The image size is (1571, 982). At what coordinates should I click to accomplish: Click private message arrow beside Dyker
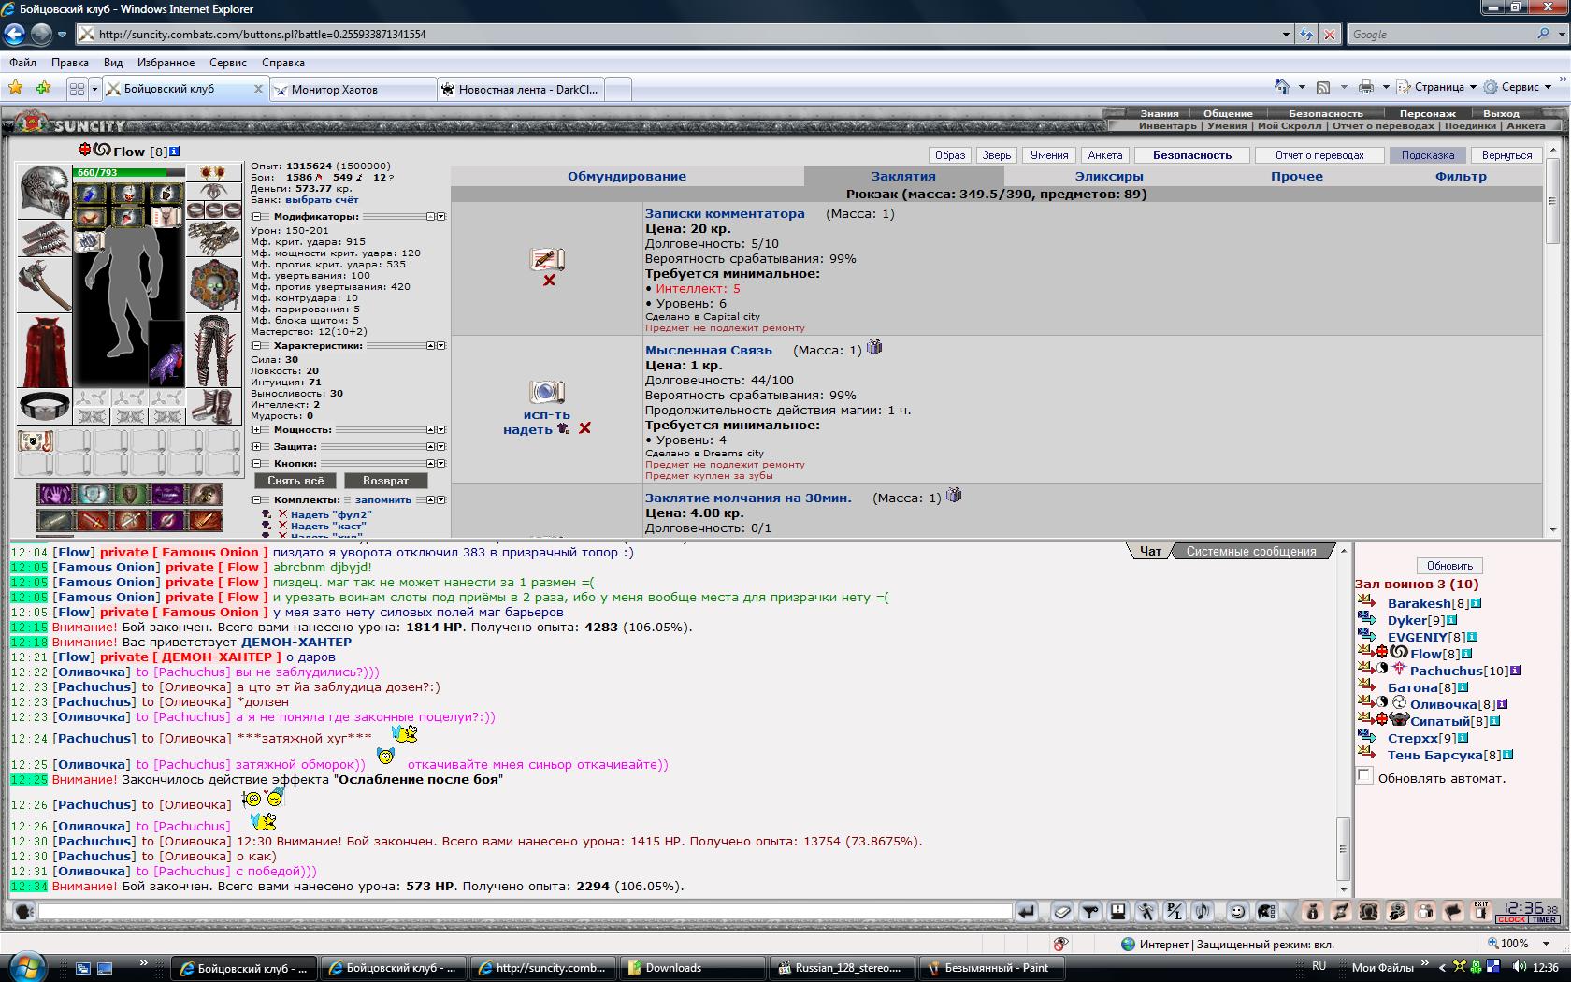(1366, 619)
